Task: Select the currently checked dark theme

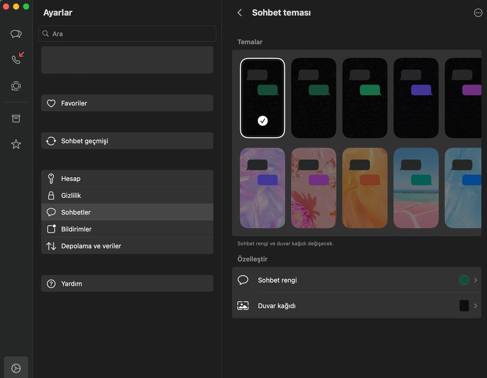Action: point(262,98)
